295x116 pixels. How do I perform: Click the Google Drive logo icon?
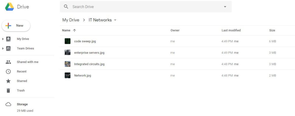(10, 7)
